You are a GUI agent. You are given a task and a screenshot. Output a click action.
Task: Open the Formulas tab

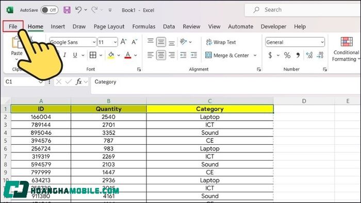pos(144,26)
